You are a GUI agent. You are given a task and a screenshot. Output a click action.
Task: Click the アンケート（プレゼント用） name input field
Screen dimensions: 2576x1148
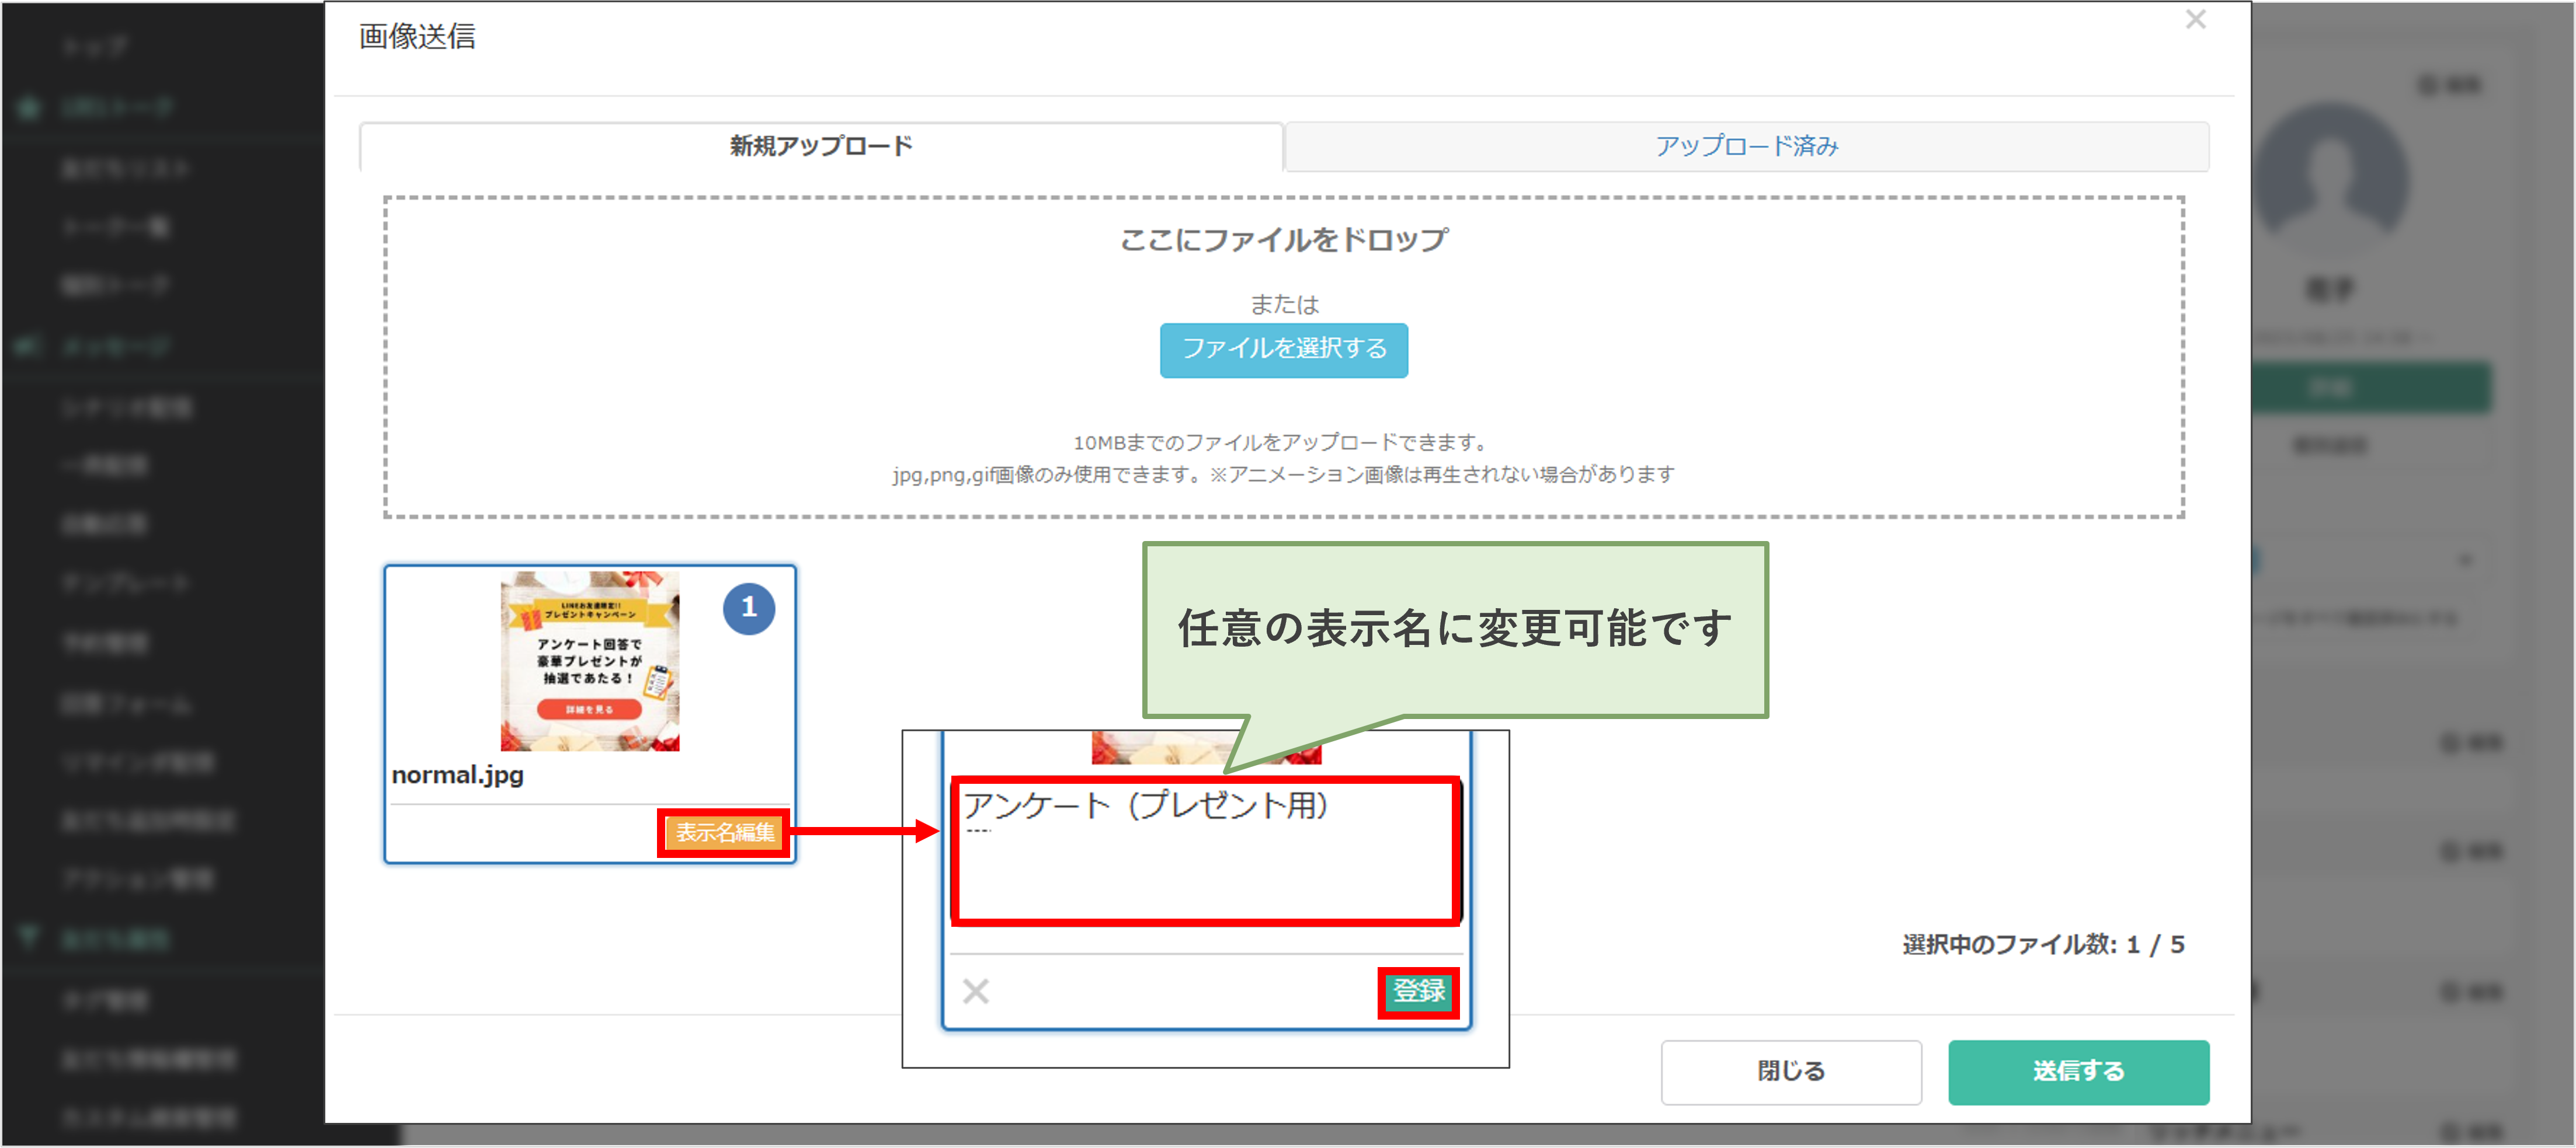1206,850
